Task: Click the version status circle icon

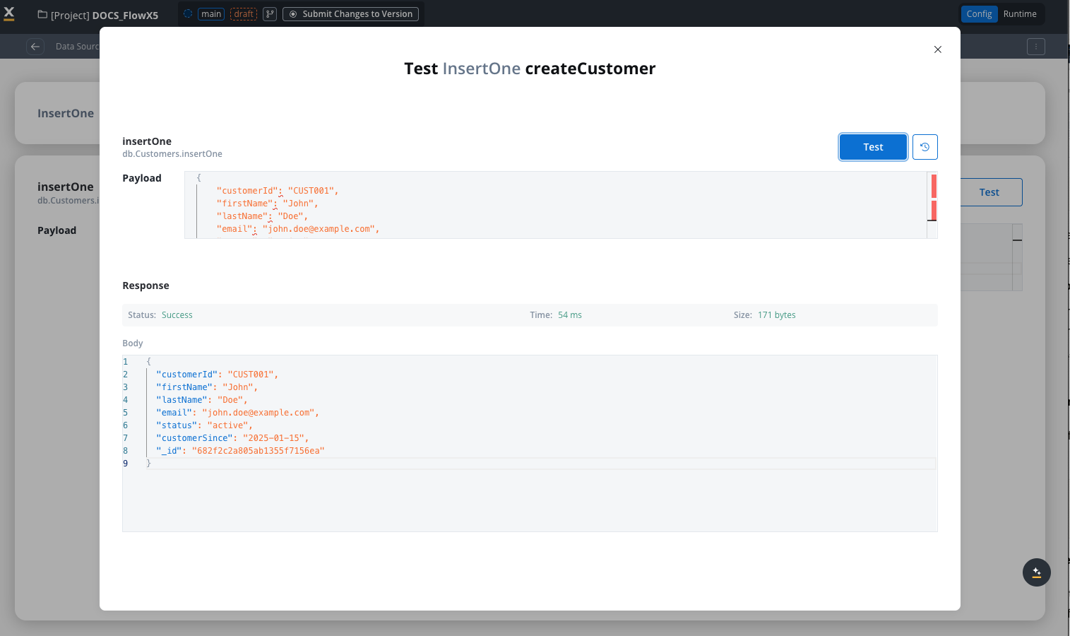Action: (x=188, y=14)
